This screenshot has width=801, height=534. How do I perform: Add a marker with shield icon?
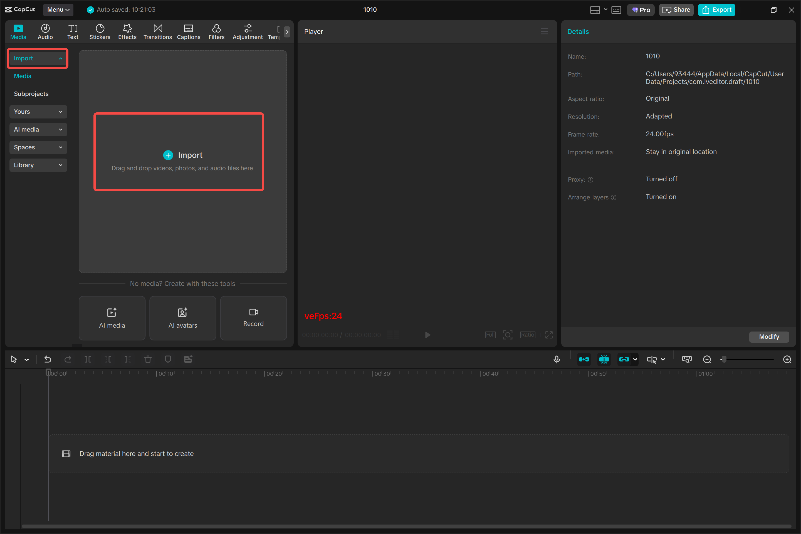pyautogui.click(x=168, y=359)
